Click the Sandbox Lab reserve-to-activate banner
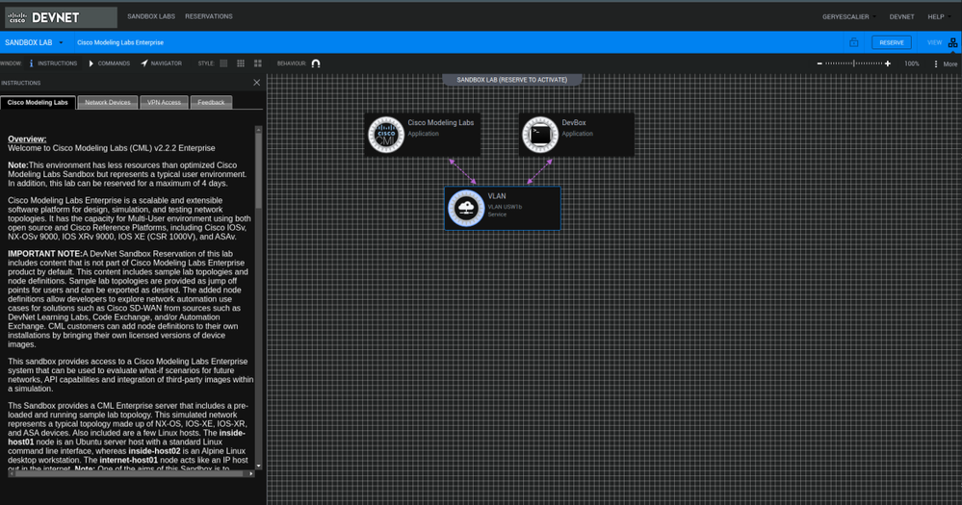The height and width of the screenshot is (505, 962). coord(511,80)
